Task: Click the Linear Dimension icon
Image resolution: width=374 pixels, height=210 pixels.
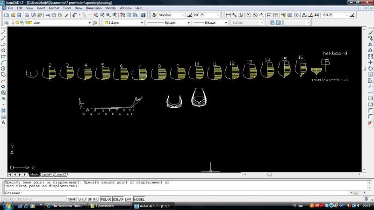Action: pos(228,15)
